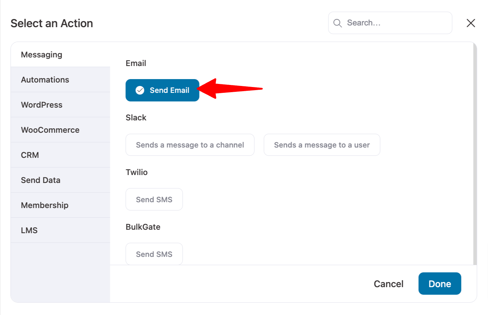The height and width of the screenshot is (315, 488).
Task: Cancel the action selection
Action: 388,284
